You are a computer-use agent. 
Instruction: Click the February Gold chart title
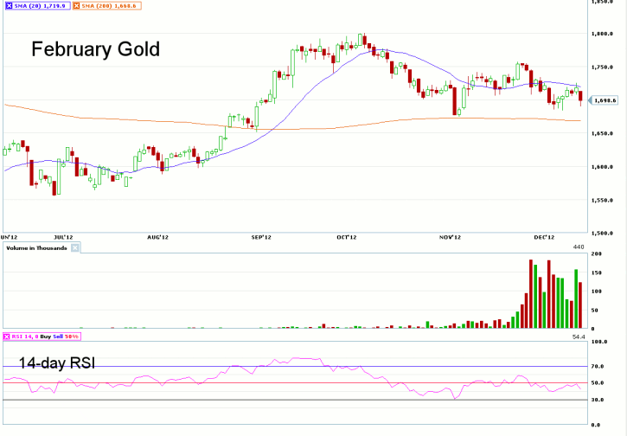pyautogui.click(x=95, y=49)
